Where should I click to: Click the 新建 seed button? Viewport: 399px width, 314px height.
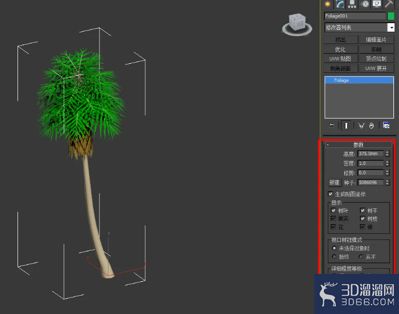334,182
